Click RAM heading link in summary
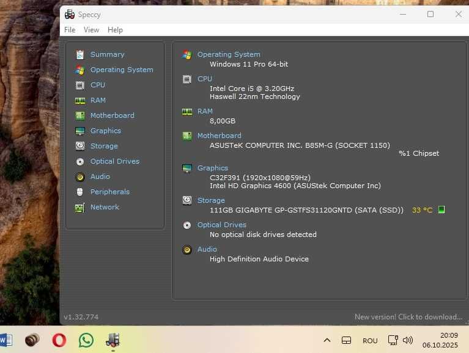The image size is (469, 353). 205,111
